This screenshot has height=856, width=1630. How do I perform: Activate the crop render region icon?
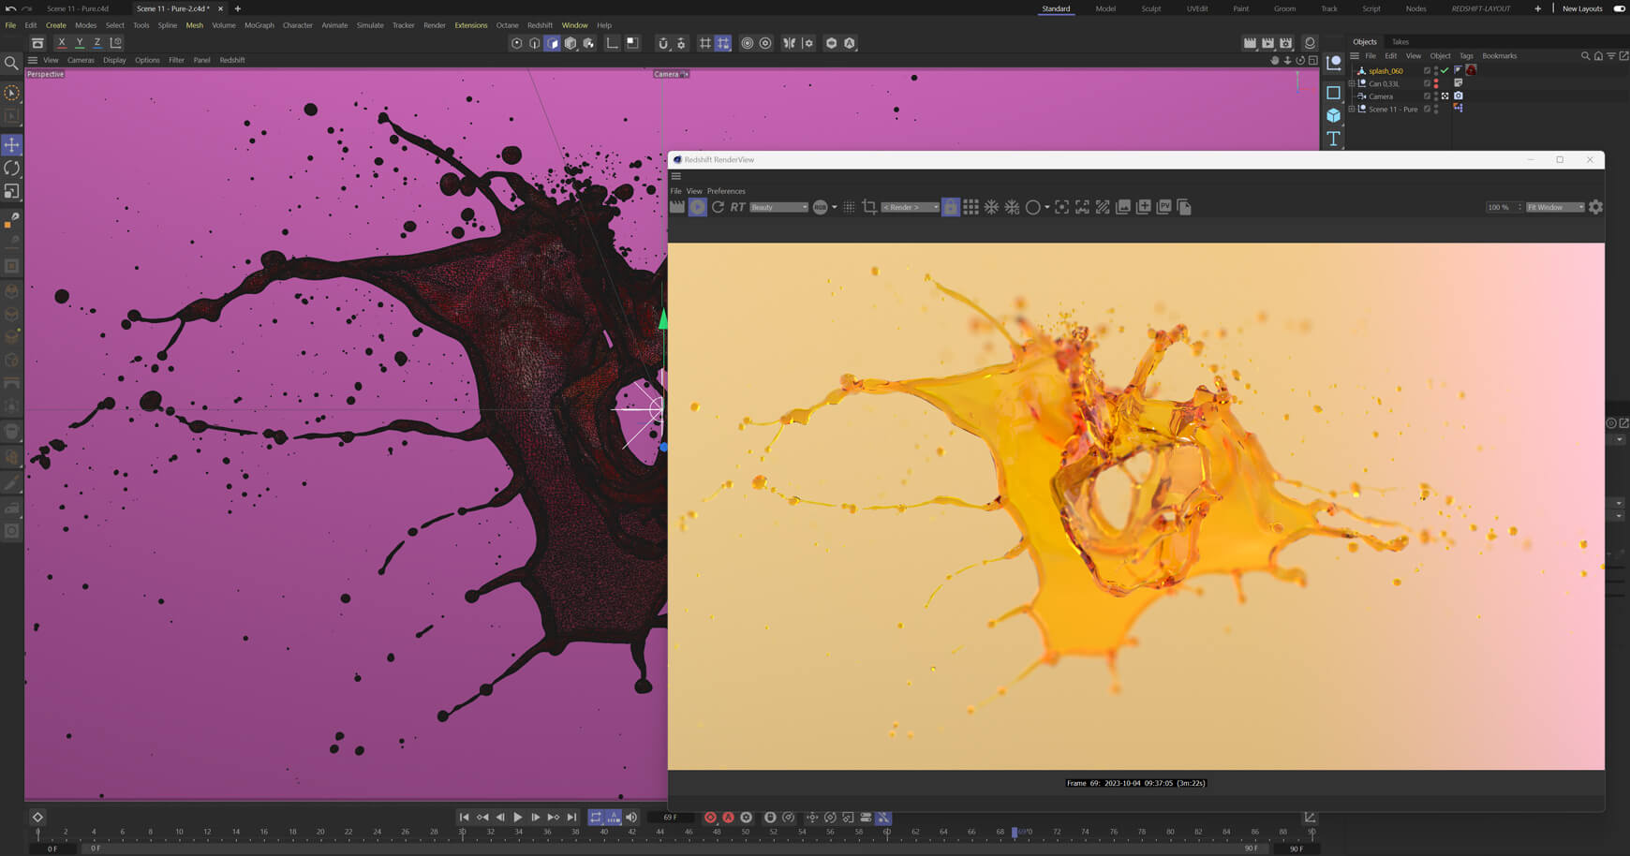tap(868, 207)
